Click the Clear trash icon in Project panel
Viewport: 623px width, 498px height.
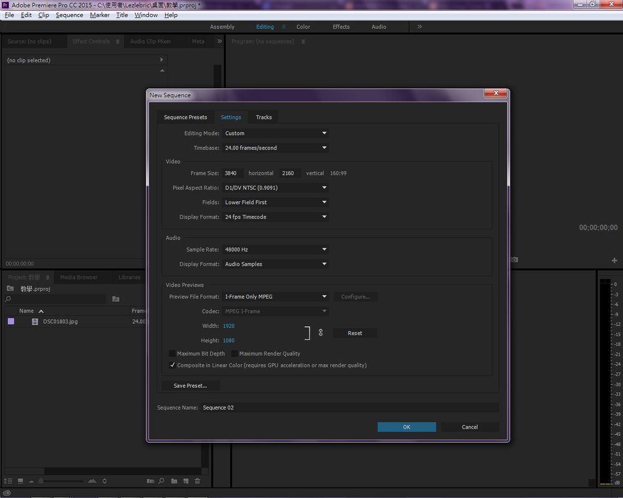(x=197, y=481)
